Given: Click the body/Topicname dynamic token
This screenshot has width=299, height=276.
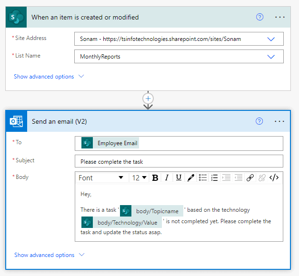Looking at the screenshot, I should click(151, 211).
